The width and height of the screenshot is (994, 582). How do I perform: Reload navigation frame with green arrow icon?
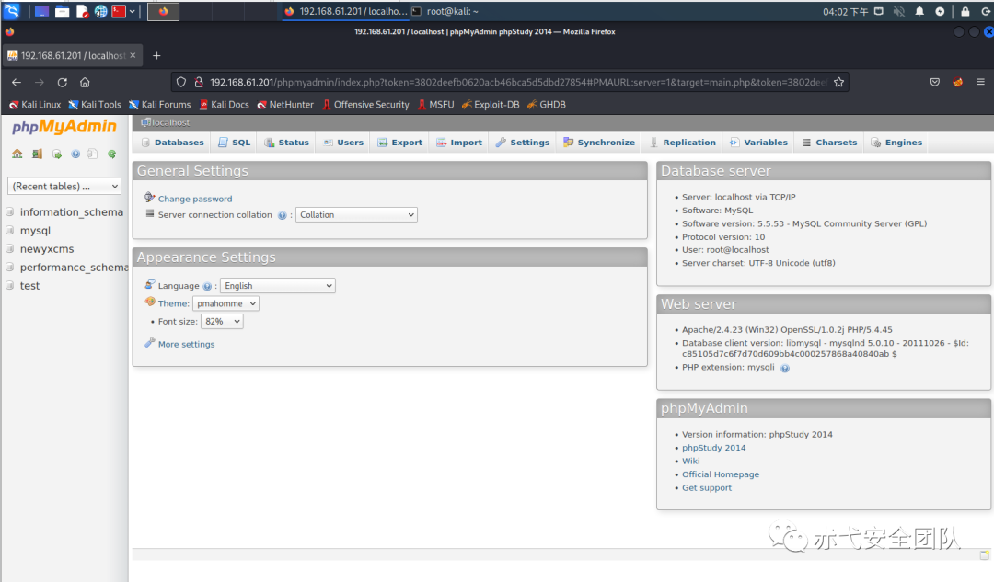click(x=112, y=154)
